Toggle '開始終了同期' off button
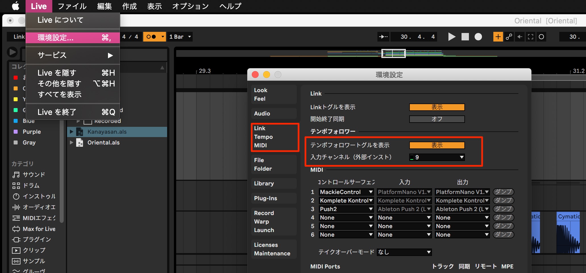This screenshot has width=586, height=273. 437,119
